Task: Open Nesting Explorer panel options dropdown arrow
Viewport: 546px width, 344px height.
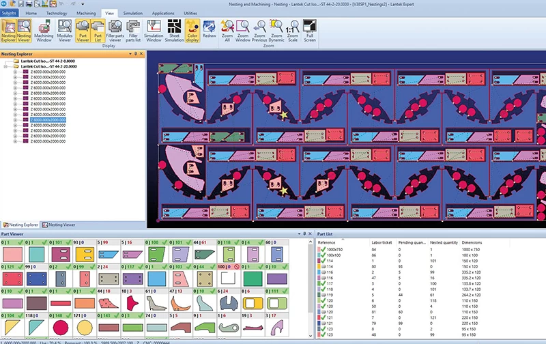Action: click(130, 54)
